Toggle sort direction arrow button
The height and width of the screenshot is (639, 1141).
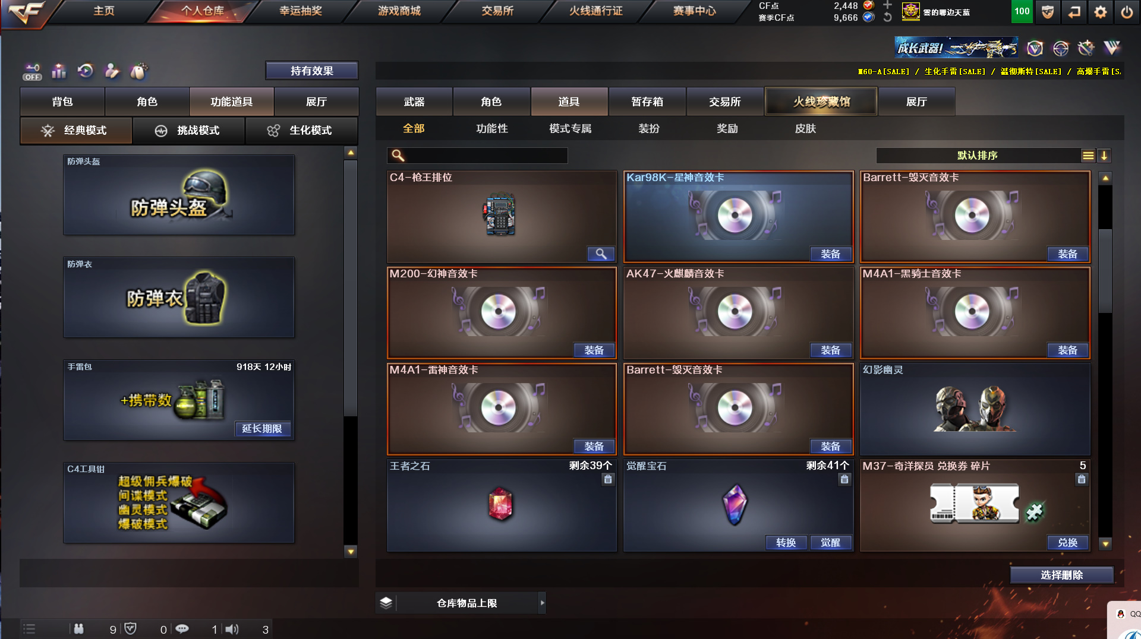(1104, 156)
